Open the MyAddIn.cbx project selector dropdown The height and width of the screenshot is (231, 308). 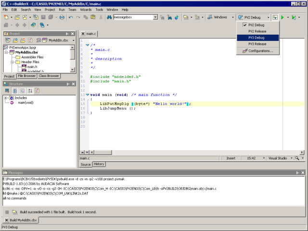74,40
